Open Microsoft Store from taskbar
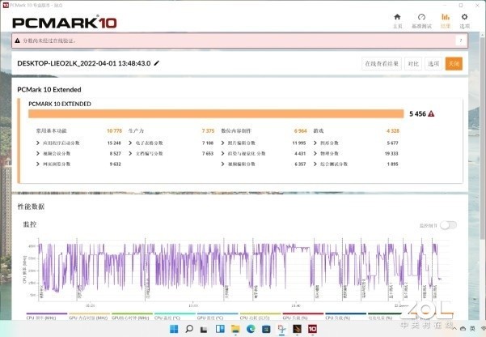This screenshot has height=337, width=486. (x=266, y=329)
